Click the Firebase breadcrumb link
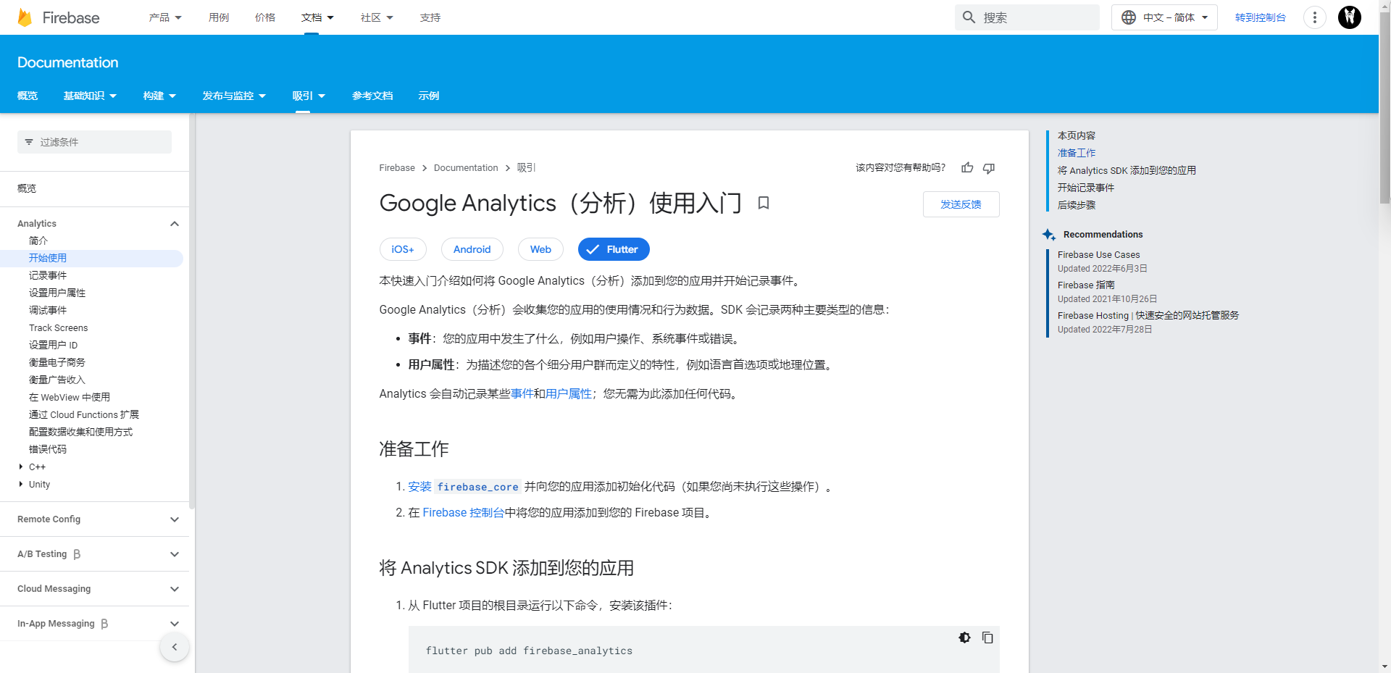 tap(397, 168)
